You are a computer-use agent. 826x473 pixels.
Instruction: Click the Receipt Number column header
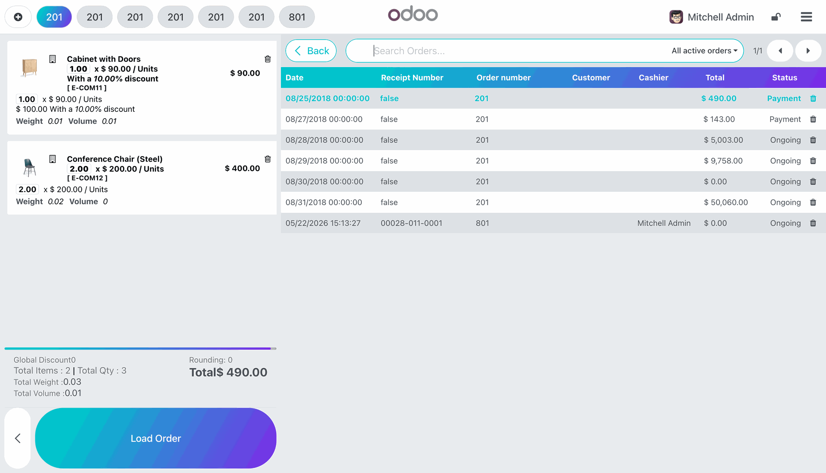click(x=412, y=77)
